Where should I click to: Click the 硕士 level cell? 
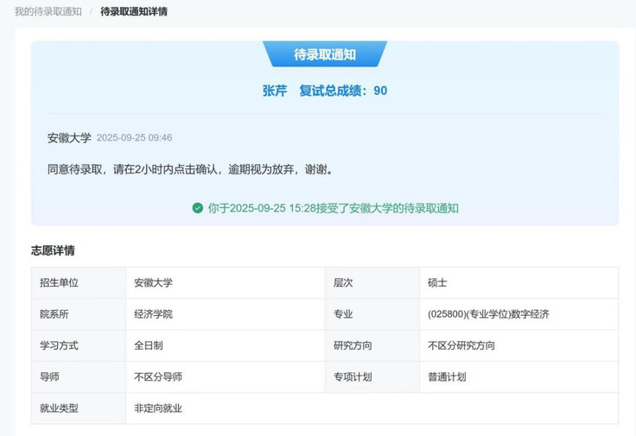click(x=437, y=282)
